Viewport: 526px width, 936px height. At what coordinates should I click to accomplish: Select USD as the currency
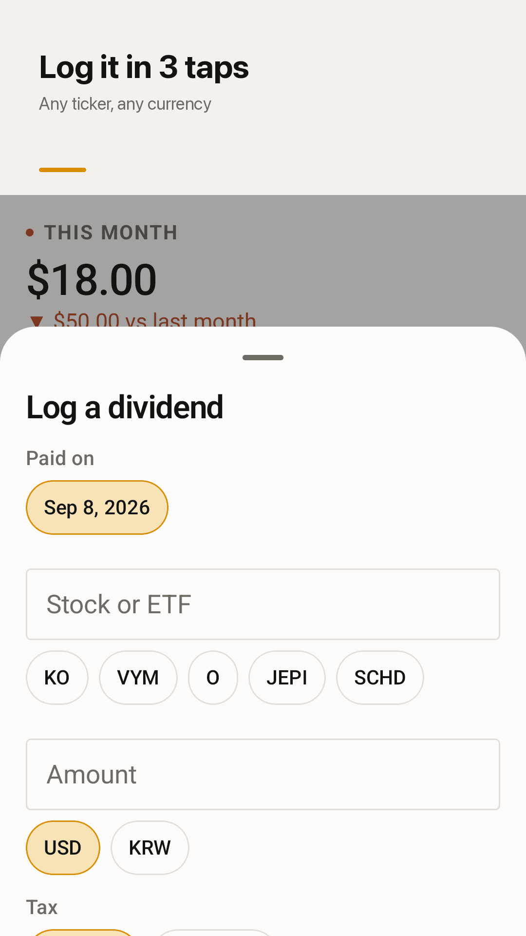click(x=63, y=848)
